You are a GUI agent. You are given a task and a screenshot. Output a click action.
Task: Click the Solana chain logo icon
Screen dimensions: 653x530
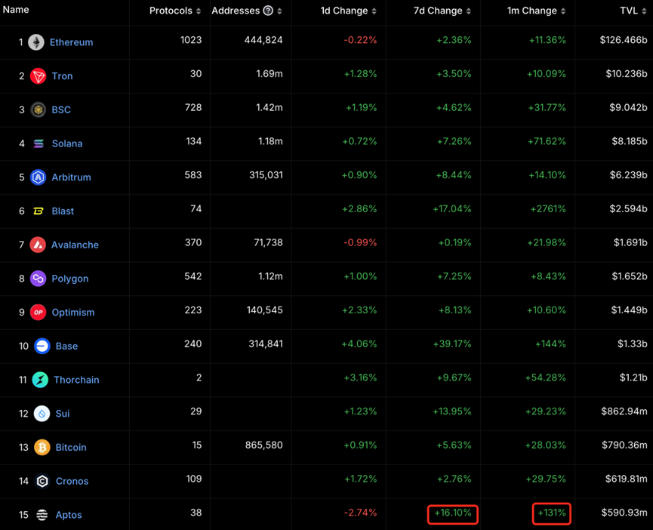pyautogui.click(x=39, y=143)
